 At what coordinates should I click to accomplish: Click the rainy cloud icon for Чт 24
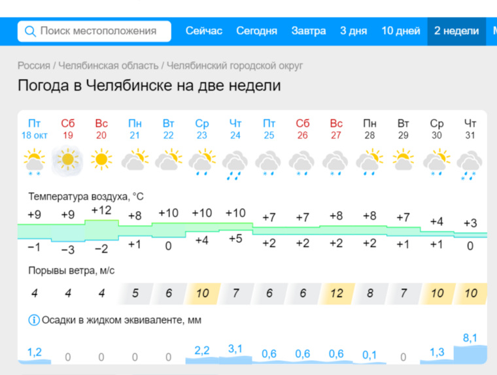(235, 165)
